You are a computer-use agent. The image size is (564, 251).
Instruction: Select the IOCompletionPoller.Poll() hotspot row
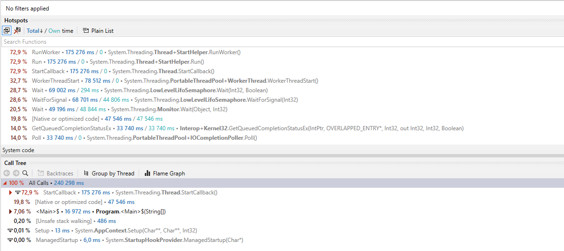(282, 138)
